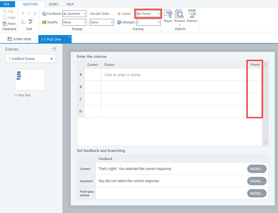Mark choice B as correct
278x213 pixels.
[x=93, y=87]
